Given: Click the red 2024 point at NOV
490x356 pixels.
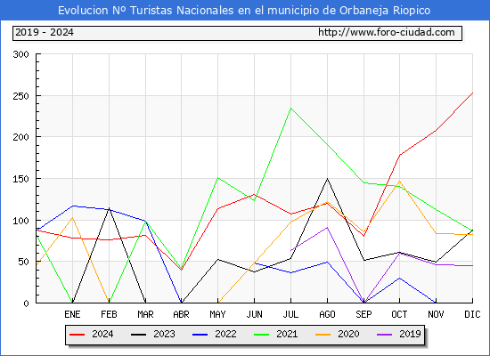Looking at the screenshot, I should coord(436,130).
